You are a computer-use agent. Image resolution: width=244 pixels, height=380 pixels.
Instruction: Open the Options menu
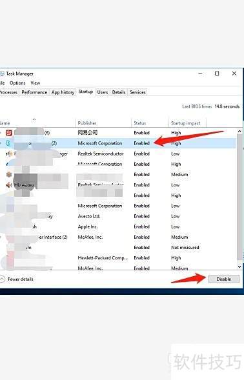17,83
